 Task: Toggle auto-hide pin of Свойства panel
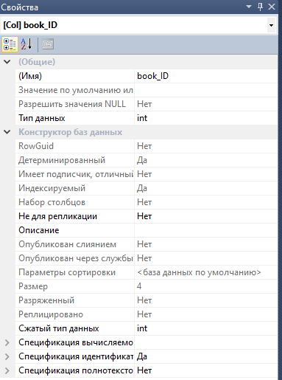click(x=261, y=7)
